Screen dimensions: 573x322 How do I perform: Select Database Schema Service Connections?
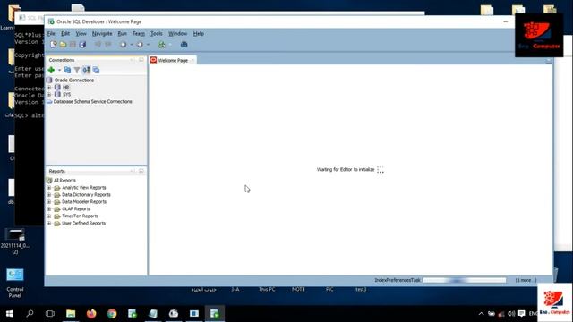(x=93, y=101)
